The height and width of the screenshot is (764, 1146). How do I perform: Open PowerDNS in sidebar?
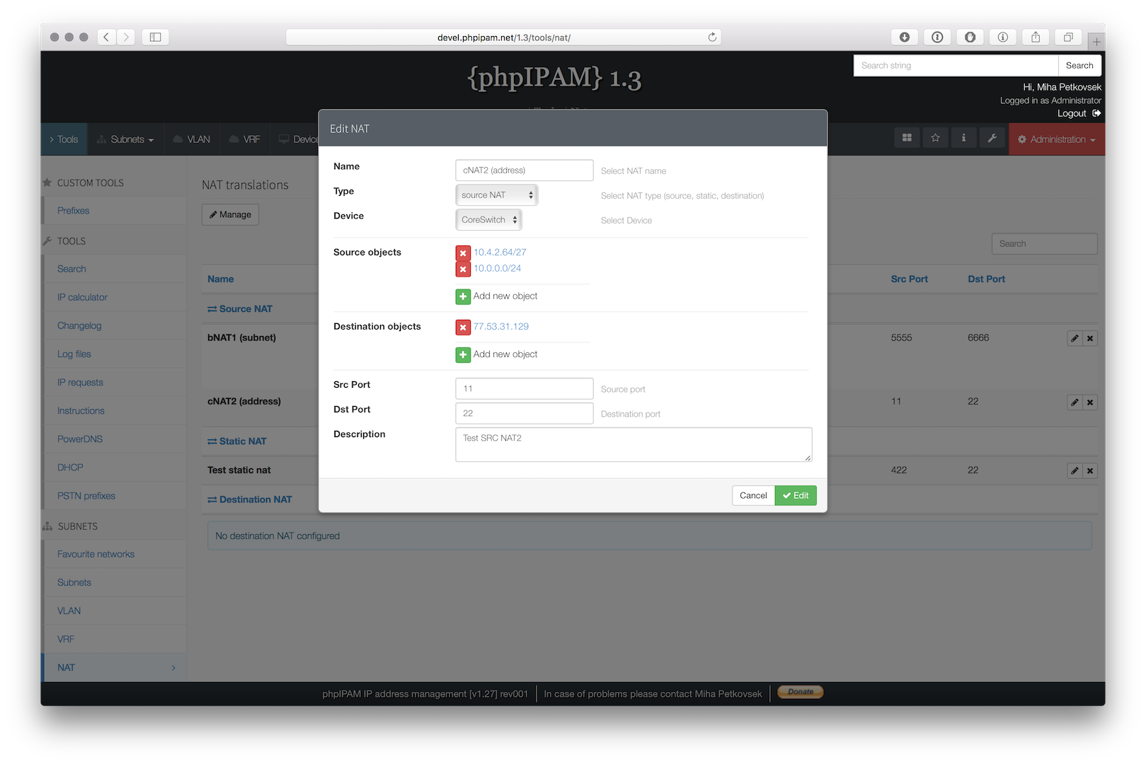(x=80, y=439)
